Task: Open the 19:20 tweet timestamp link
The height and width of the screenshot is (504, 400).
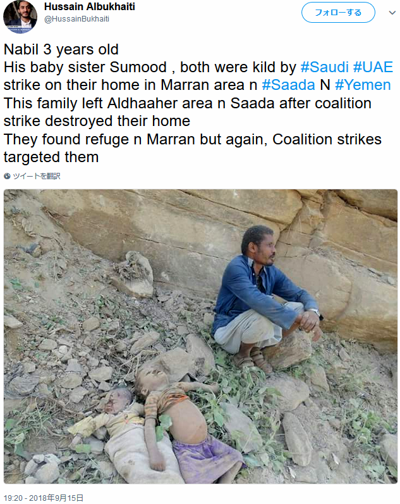Action: coord(13,498)
